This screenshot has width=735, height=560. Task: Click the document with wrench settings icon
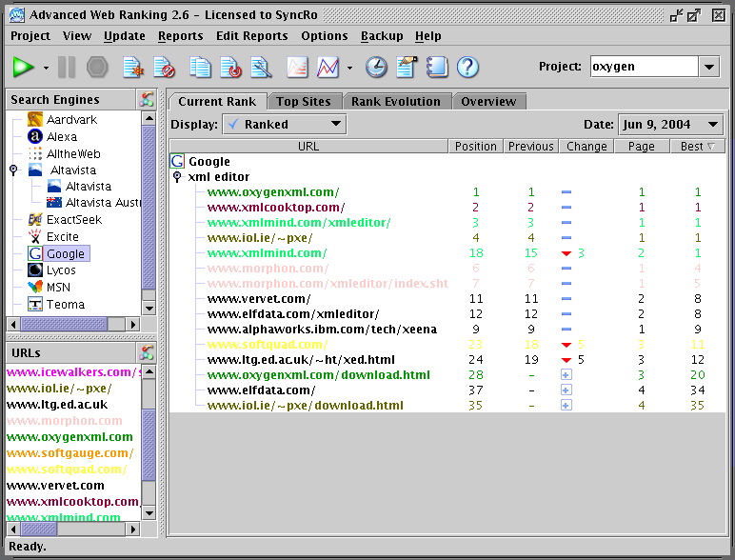(x=262, y=68)
